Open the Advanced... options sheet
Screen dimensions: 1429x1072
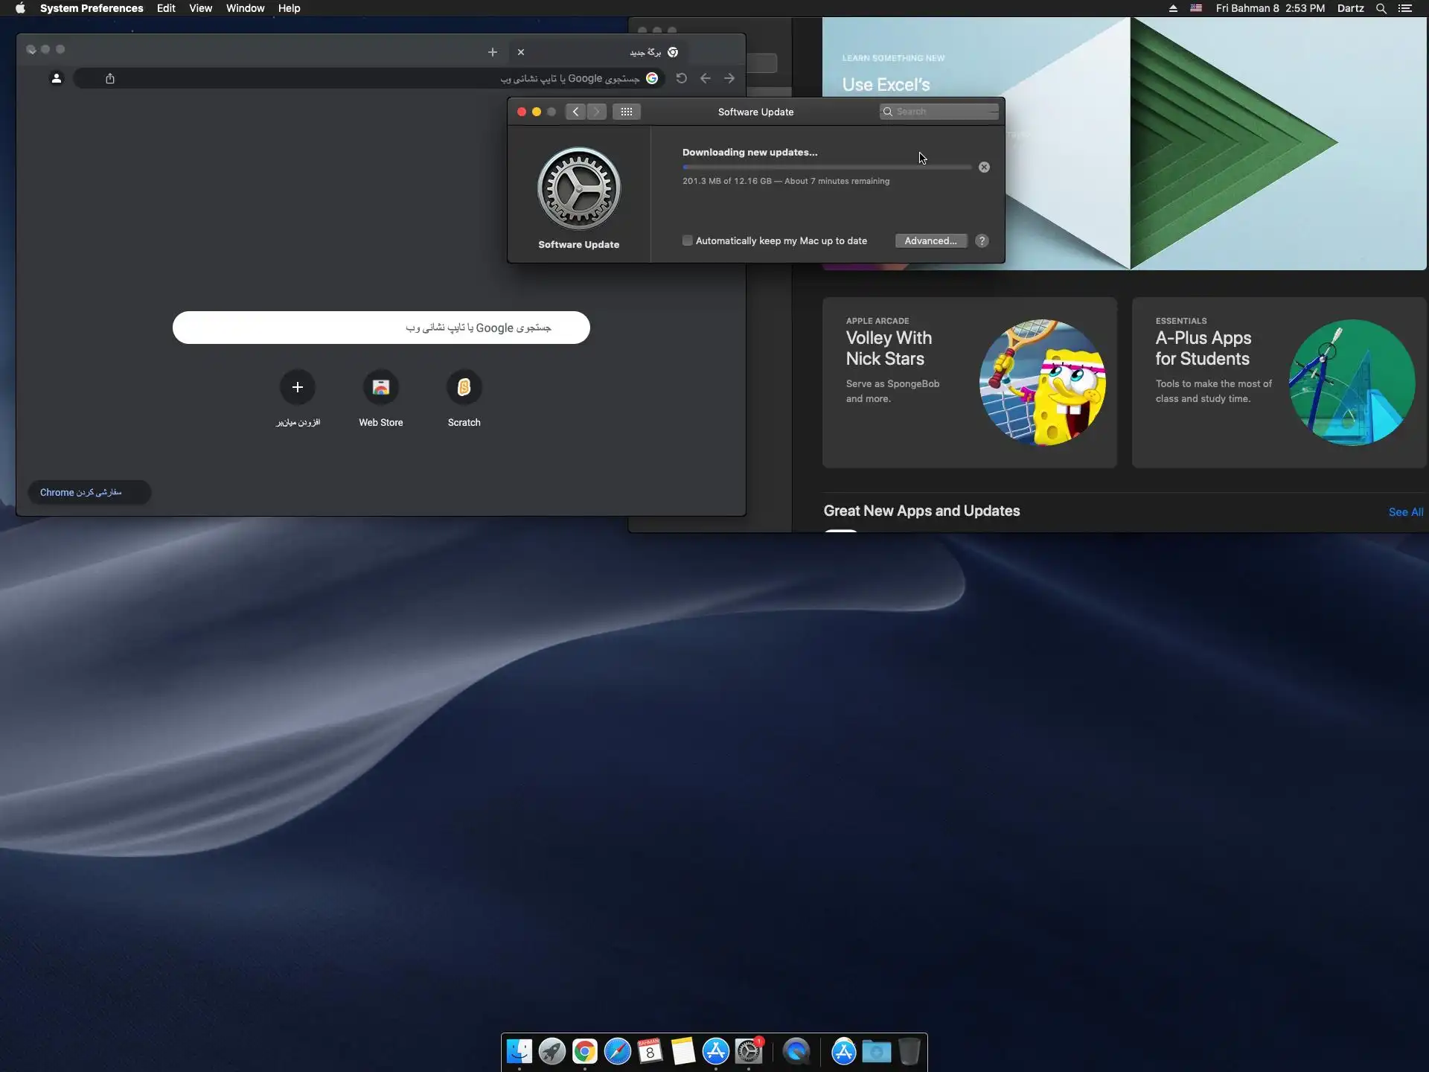coord(930,241)
